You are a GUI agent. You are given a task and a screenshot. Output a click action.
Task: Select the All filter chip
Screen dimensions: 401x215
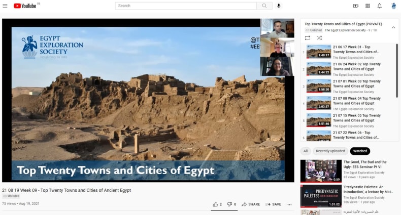click(306, 151)
